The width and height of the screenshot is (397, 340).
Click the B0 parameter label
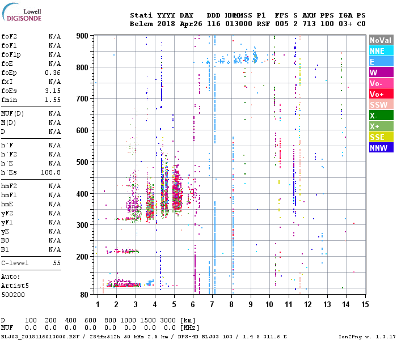pos(5,240)
